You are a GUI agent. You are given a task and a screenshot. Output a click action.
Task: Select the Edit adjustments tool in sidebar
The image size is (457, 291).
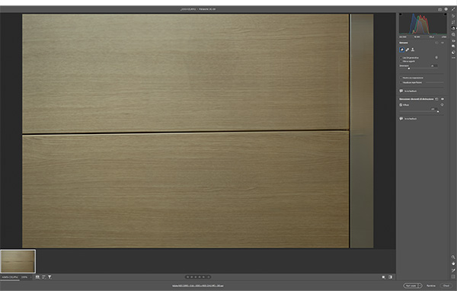coord(453,16)
